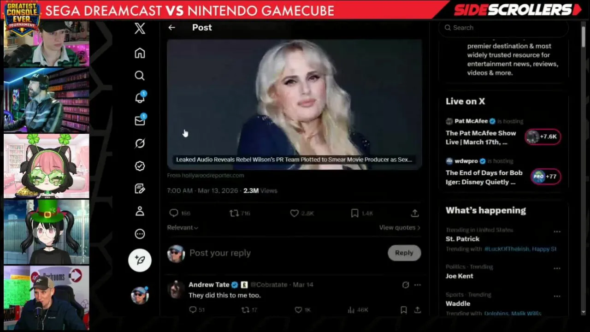This screenshot has height=332, width=590.
Task: Open Waddle trending topic
Action: tap(458, 303)
